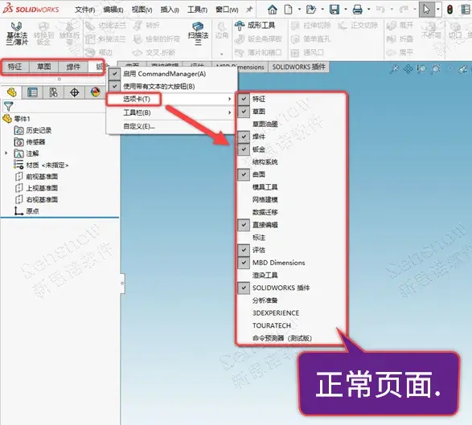
Task: Expand the 边角 dropdown arrow
Action: tap(222, 54)
